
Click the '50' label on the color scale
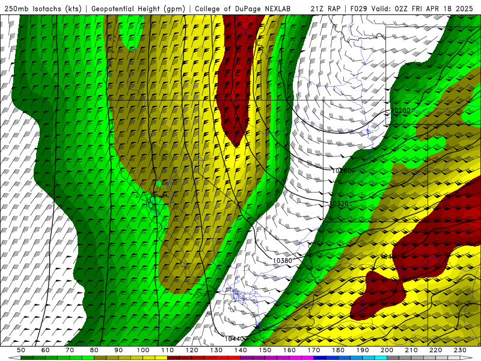(x=21, y=350)
